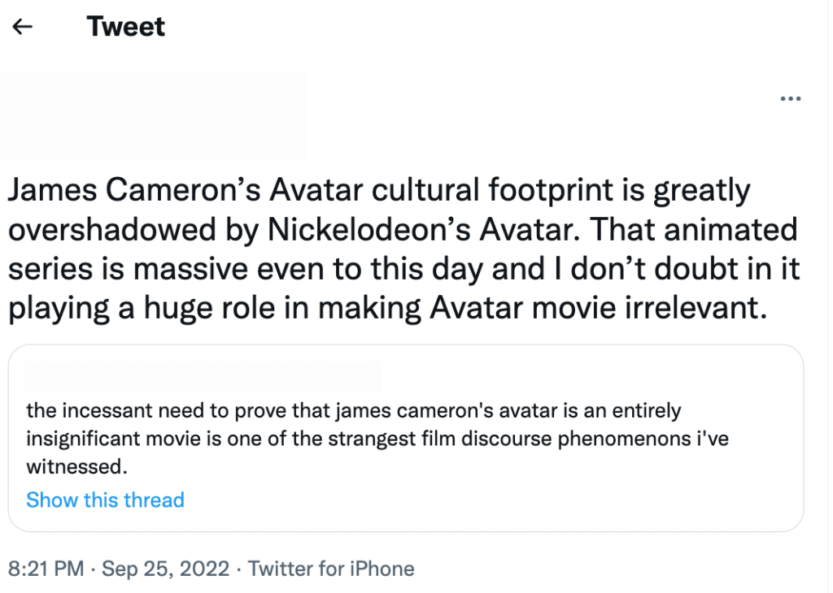Go back using the left arrow
833x593 pixels.
click(x=23, y=27)
